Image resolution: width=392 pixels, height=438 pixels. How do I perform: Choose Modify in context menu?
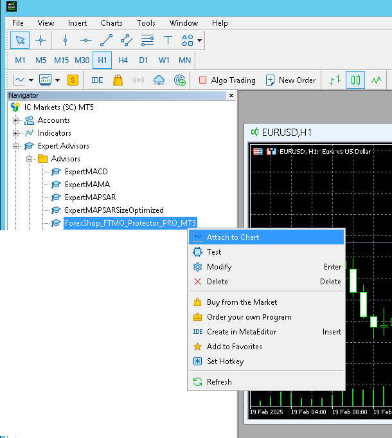(x=267, y=267)
